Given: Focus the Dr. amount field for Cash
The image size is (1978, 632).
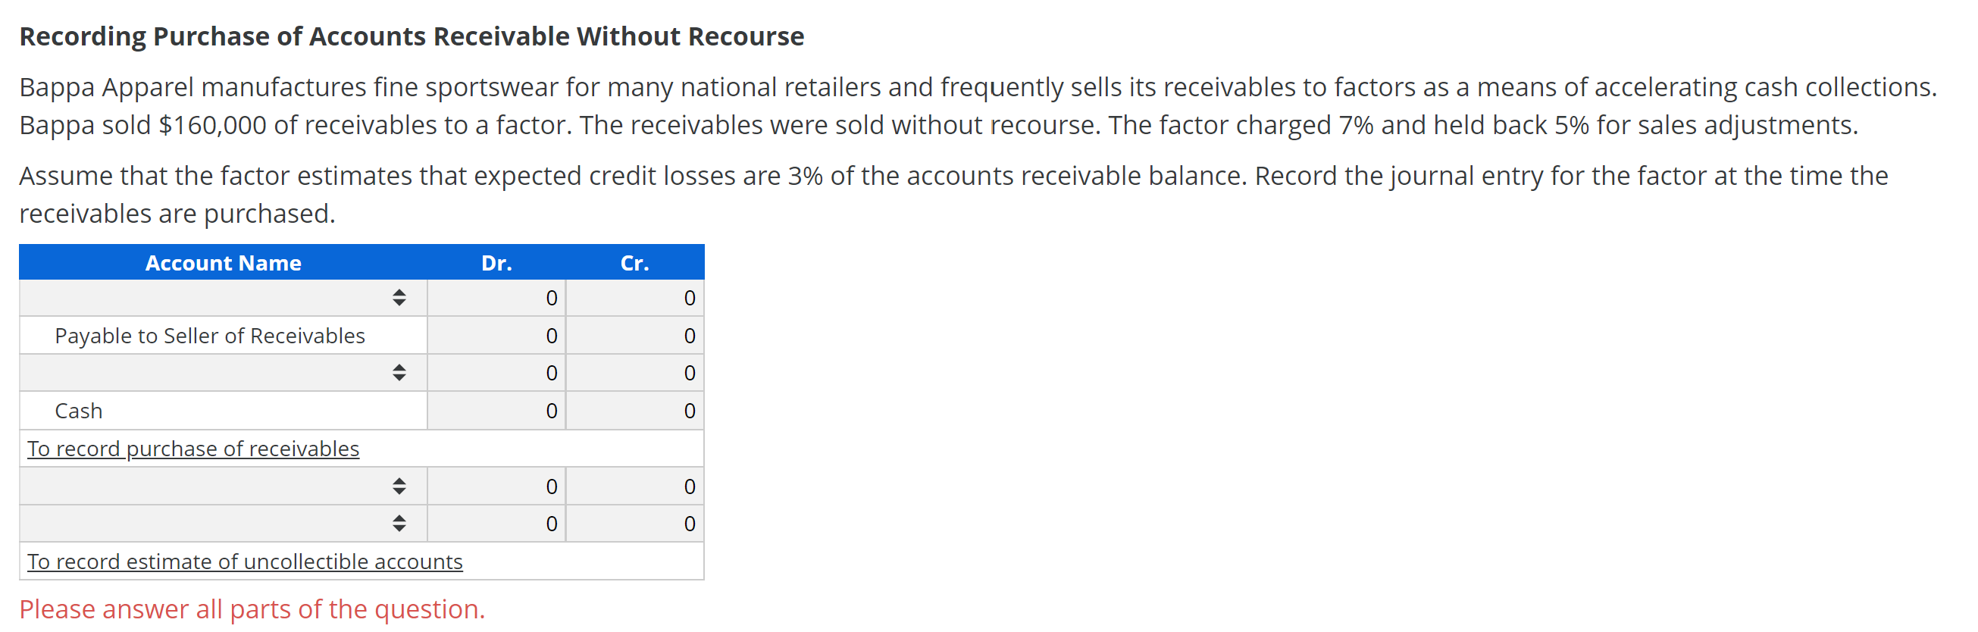Looking at the screenshot, I should [496, 411].
